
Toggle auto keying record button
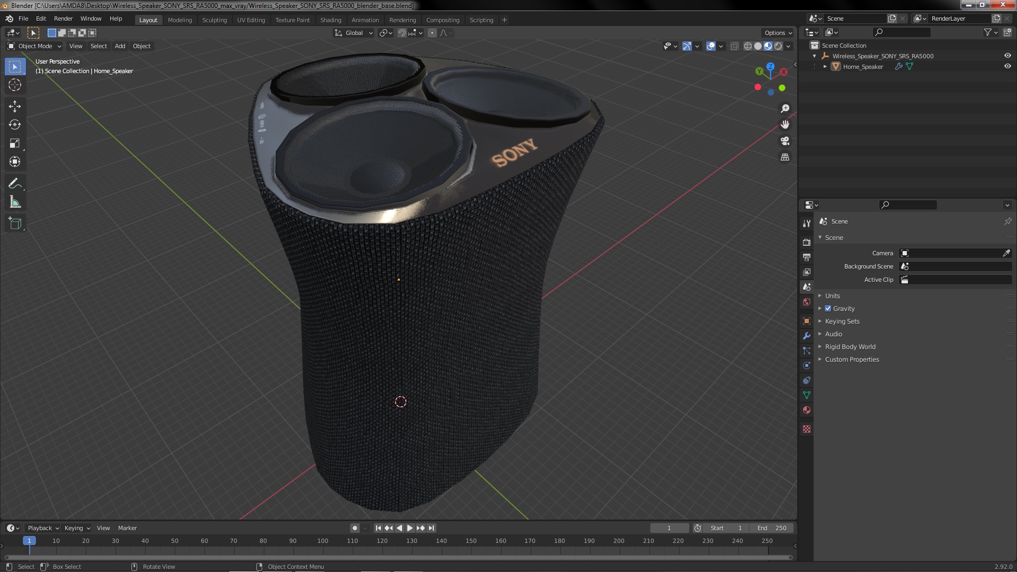(355, 528)
